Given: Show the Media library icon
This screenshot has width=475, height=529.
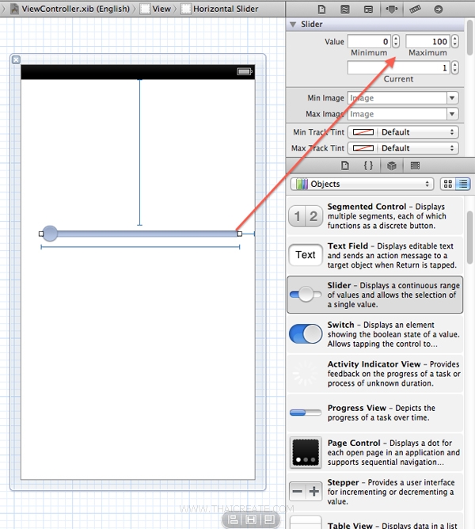Looking at the screenshot, I should pyautogui.click(x=415, y=166).
